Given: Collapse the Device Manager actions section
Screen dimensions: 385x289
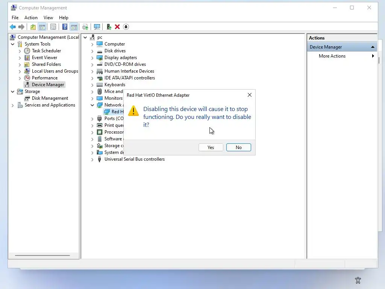Looking at the screenshot, I should (x=373, y=47).
